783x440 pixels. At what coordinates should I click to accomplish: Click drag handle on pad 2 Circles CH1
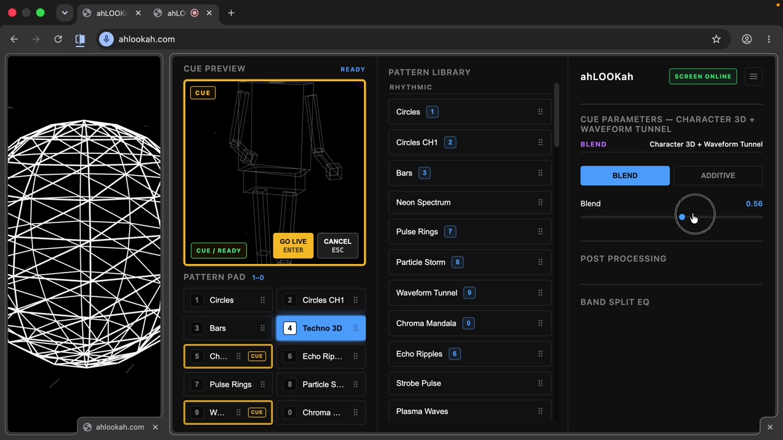tap(355, 300)
